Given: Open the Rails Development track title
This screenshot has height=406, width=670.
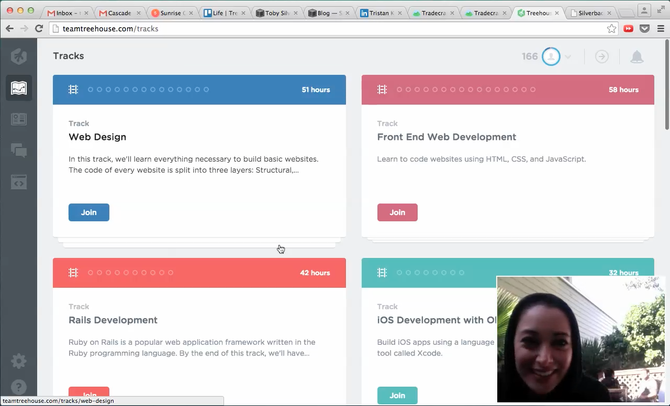Looking at the screenshot, I should [x=113, y=320].
